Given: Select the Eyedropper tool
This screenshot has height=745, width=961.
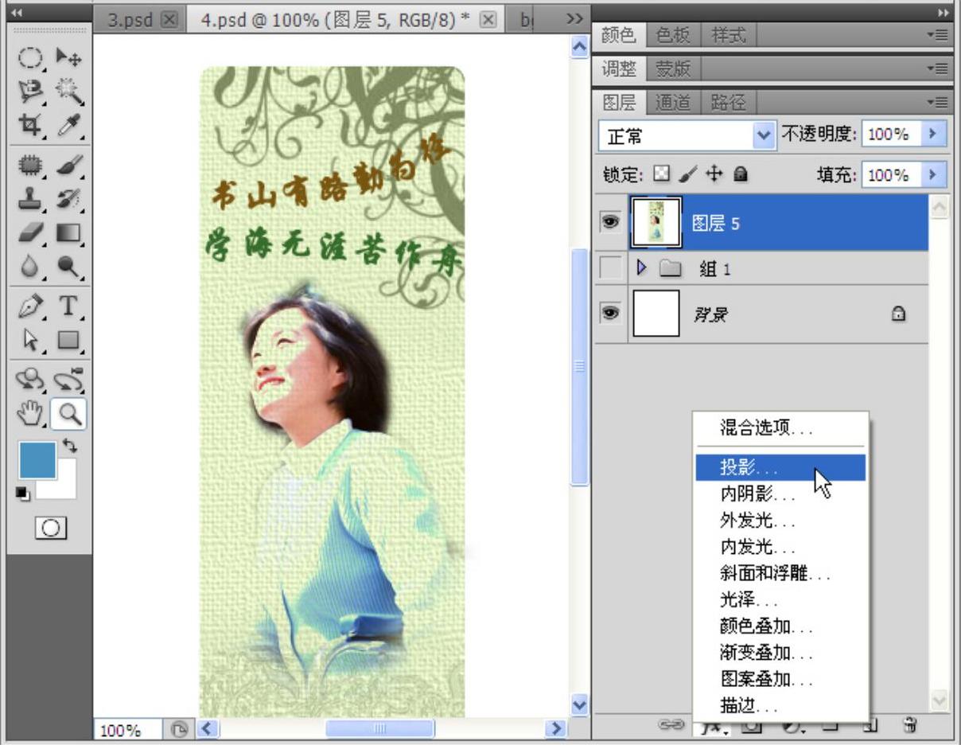Looking at the screenshot, I should point(68,125).
